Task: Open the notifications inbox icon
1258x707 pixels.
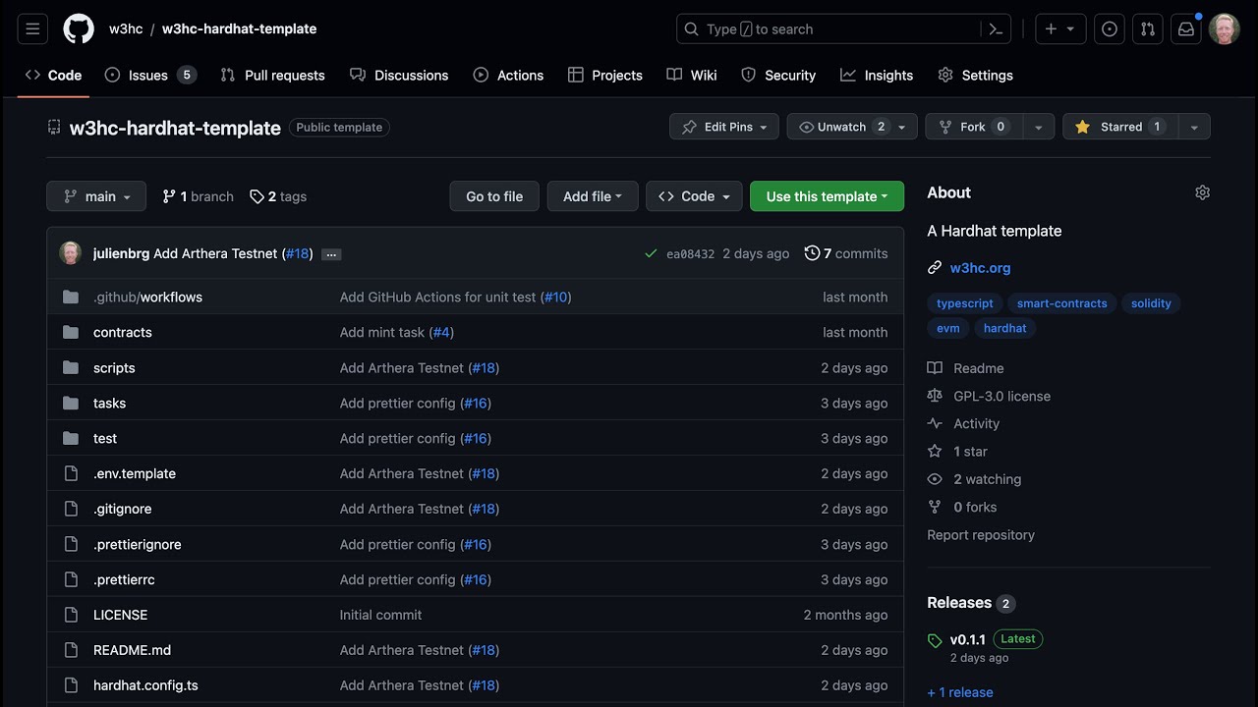Action: [x=1186, y=29]
